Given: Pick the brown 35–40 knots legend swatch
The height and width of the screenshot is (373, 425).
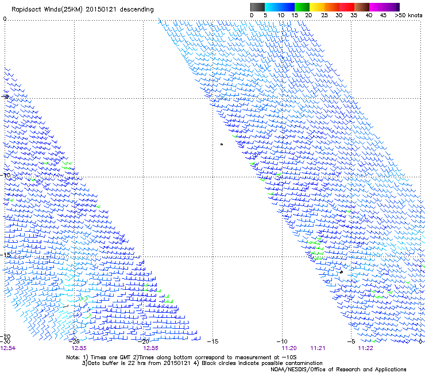Looking at the screenshot, I should [362, 7].
